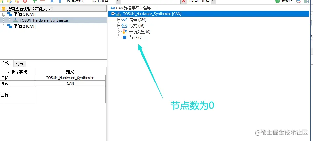Select the 节点 (0) tree row

click(x=136, y=37)
